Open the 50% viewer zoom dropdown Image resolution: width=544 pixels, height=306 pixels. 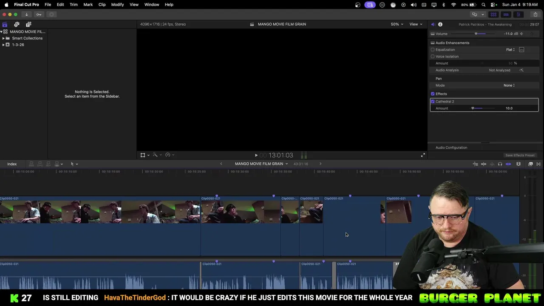(x=397, y=24)
